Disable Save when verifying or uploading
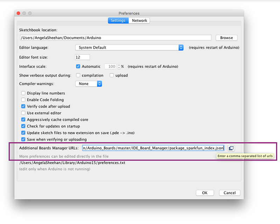Viewport: 280px width, 224px height. [x=23, y=139]
